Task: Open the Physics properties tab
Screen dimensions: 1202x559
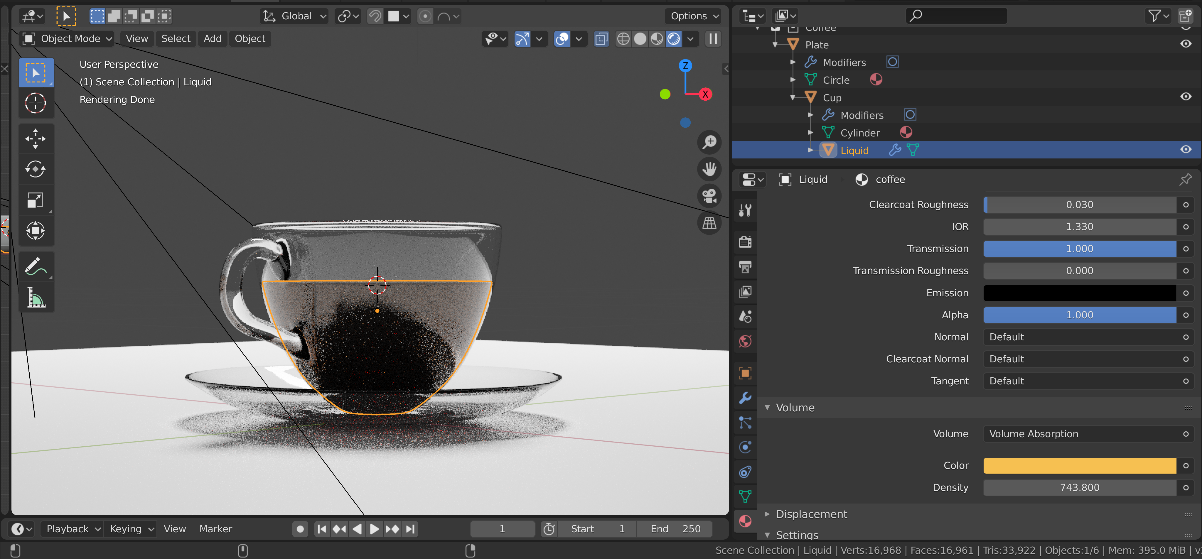Action: click(745, 447)
